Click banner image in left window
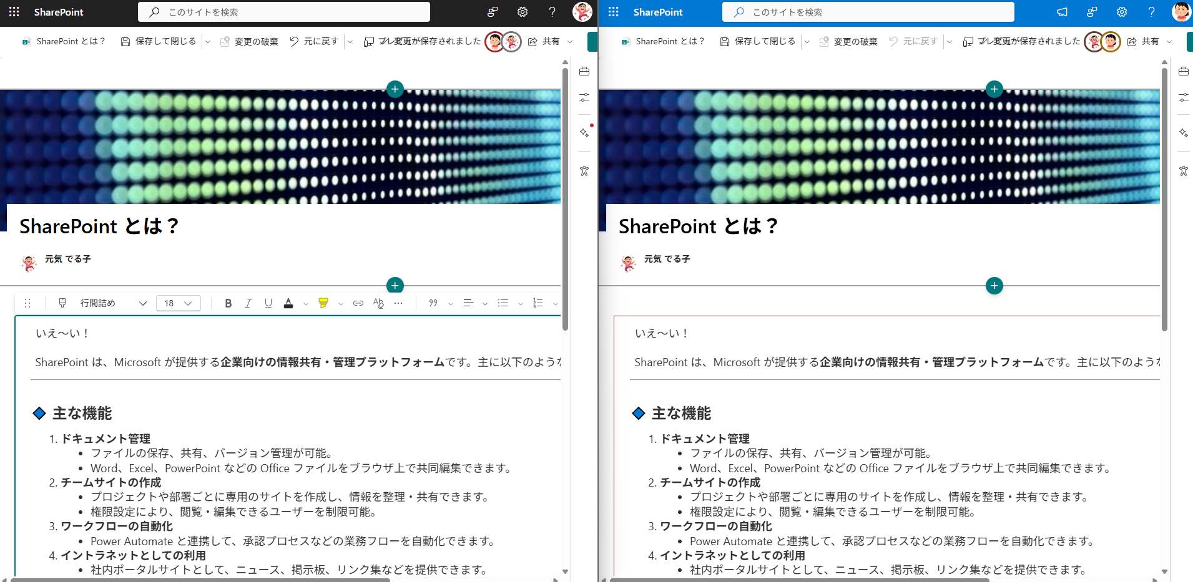1193x582 pixels. 280,147
